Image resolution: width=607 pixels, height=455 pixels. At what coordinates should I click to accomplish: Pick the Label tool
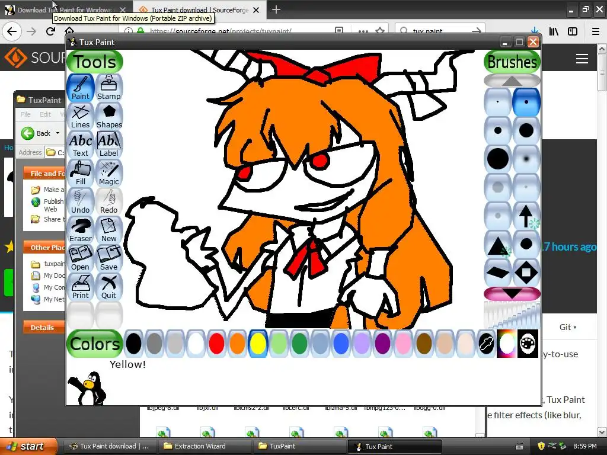pos(109,145)
